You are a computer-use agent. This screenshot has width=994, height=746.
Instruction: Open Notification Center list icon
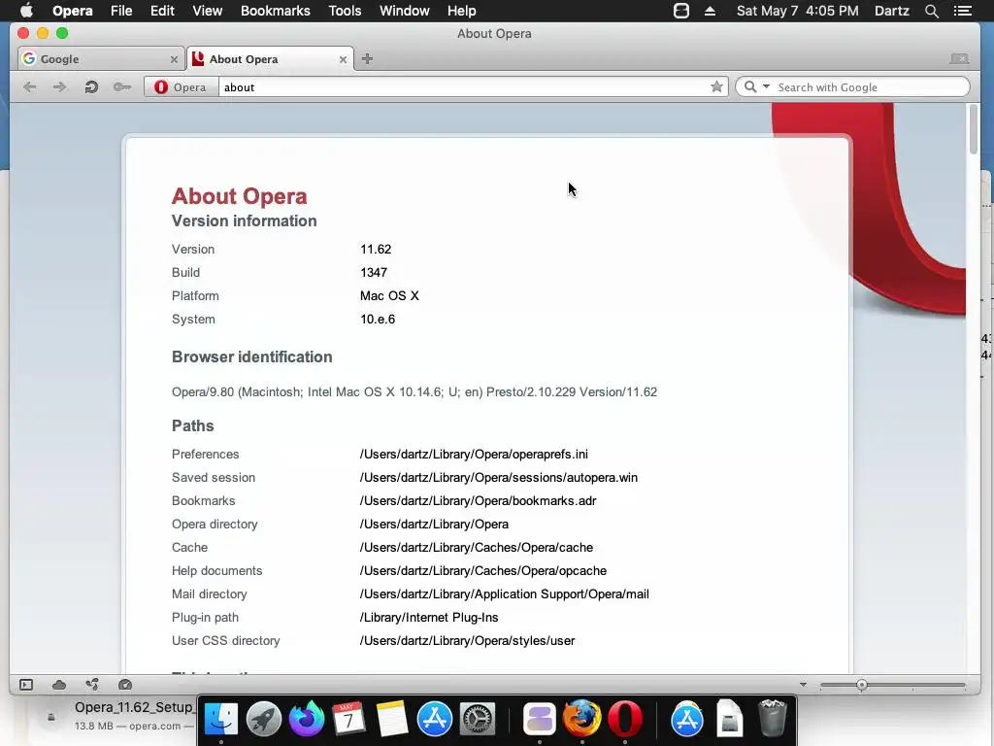pyautogui.click(x=963, y=11)
